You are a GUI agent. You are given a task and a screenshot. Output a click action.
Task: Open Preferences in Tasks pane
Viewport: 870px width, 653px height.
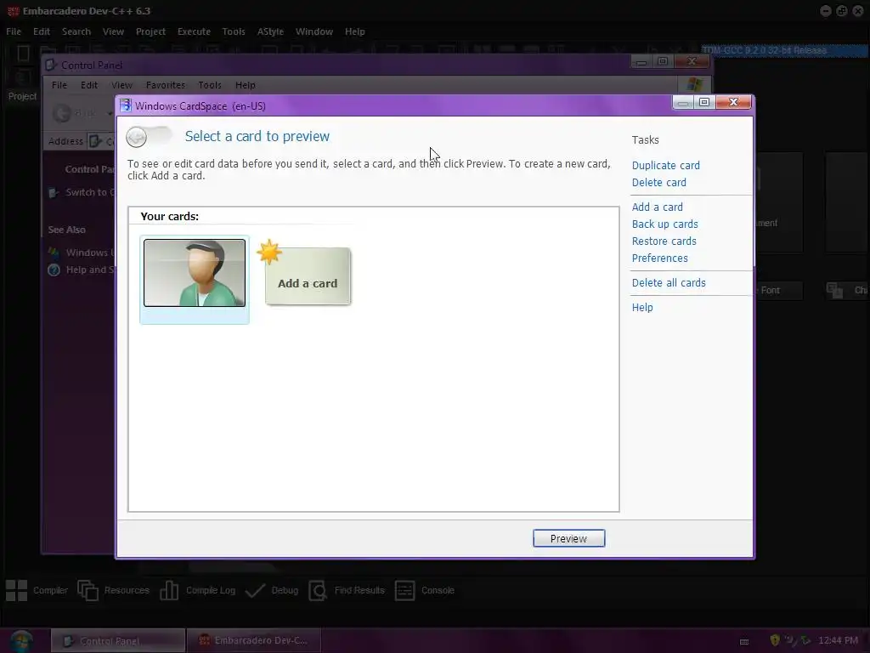pyautogui.click(x=659, y=258)
